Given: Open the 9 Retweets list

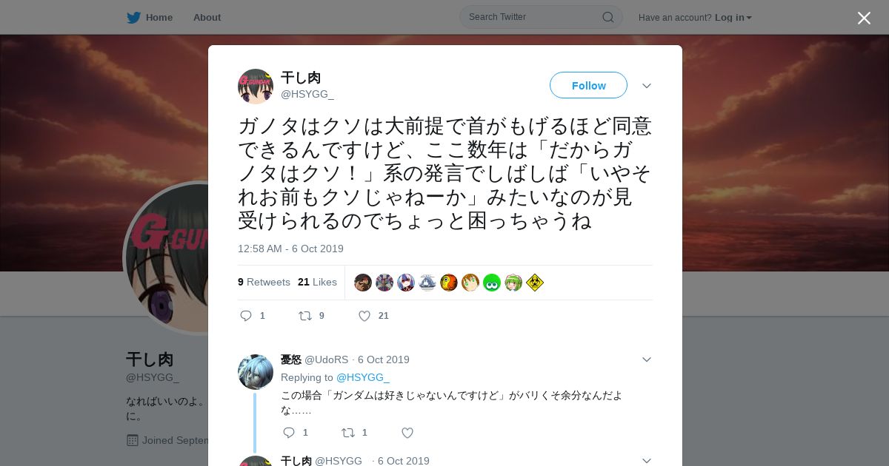Looking at the screenshot, I should pos(264,282).
